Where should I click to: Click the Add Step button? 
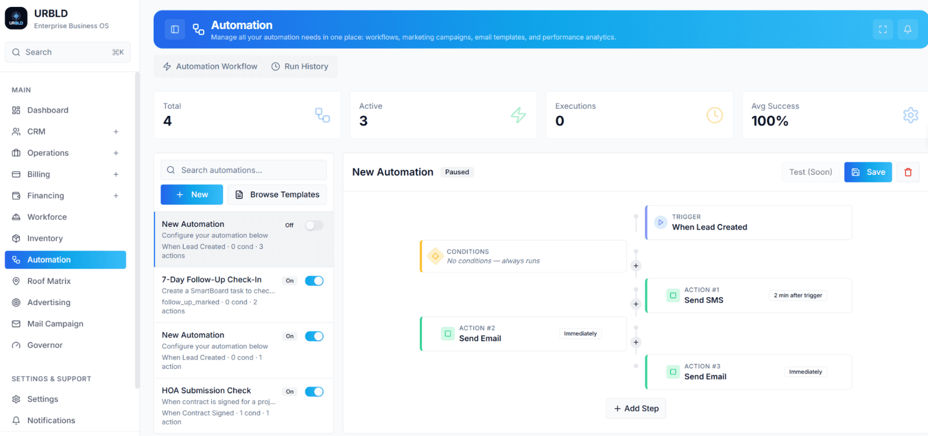[636, 408]
